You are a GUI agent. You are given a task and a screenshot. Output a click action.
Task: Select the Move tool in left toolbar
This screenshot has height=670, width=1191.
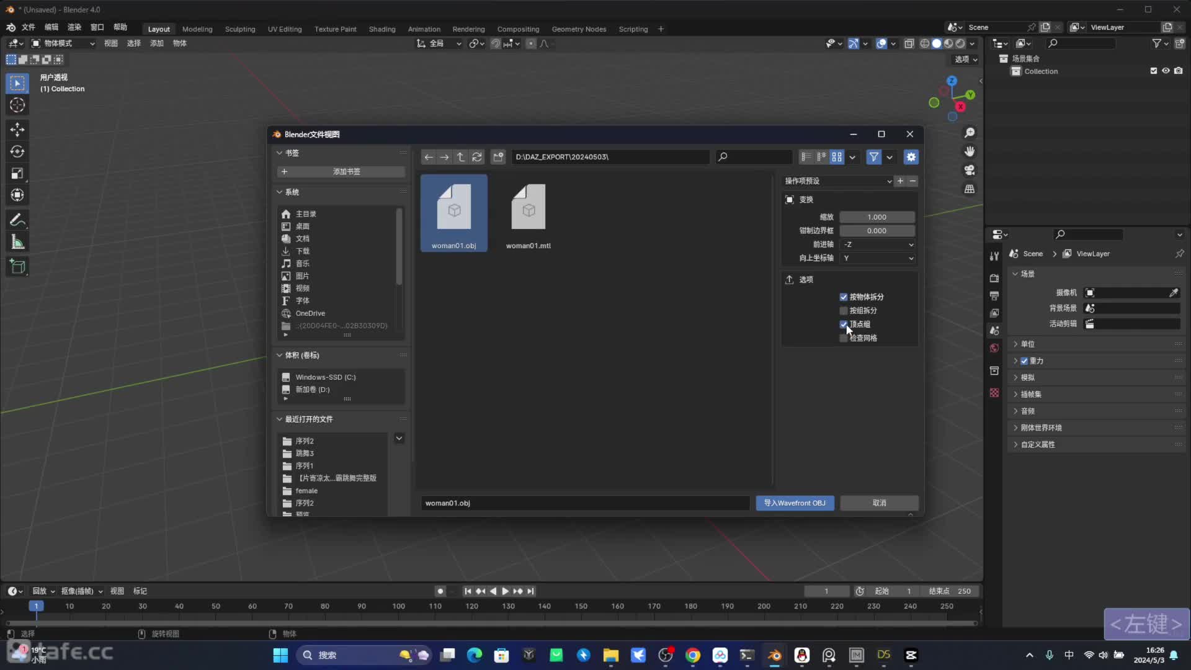click(x=17, y=129)
